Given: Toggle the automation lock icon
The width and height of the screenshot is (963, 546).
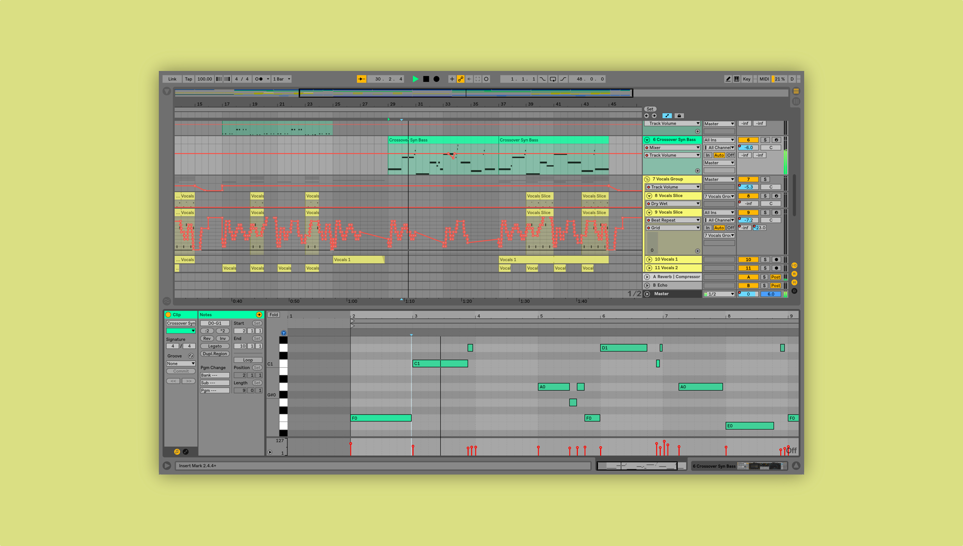Looking at the screenshot, I should click(680, 116).
